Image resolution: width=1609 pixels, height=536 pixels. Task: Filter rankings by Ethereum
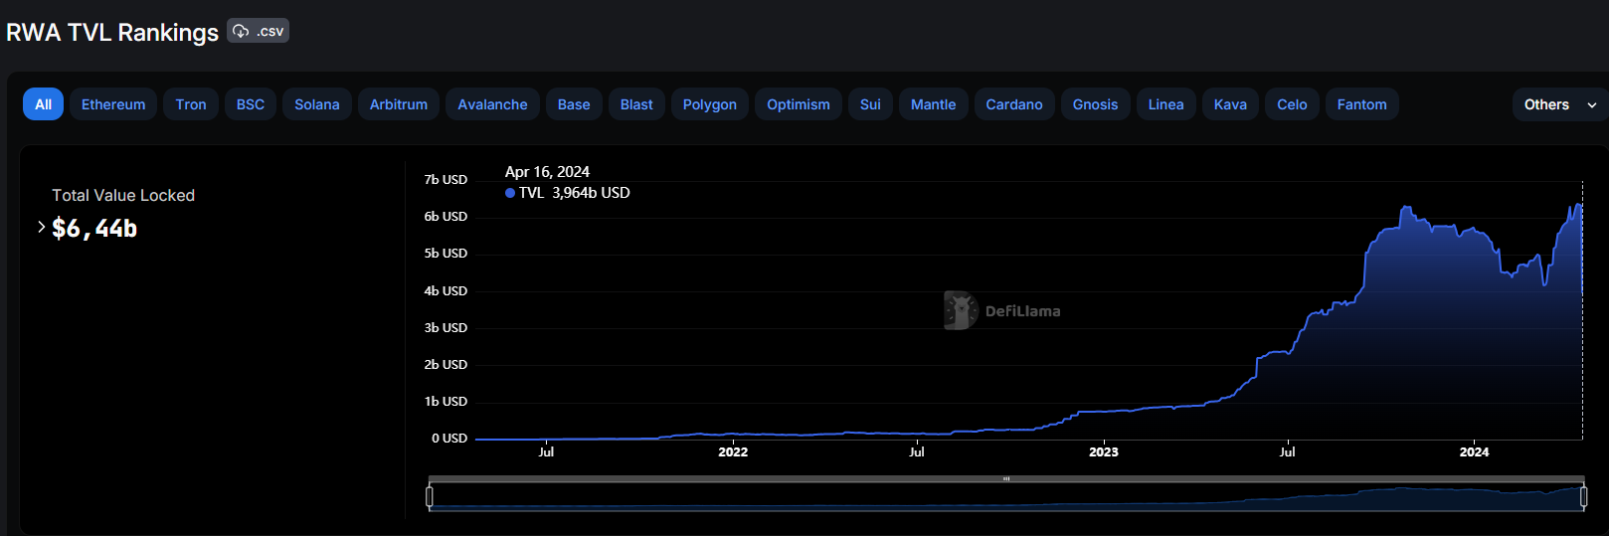(113, 104)
